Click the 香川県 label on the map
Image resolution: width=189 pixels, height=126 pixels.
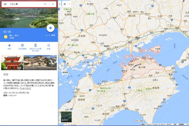[x=143, y=68]
